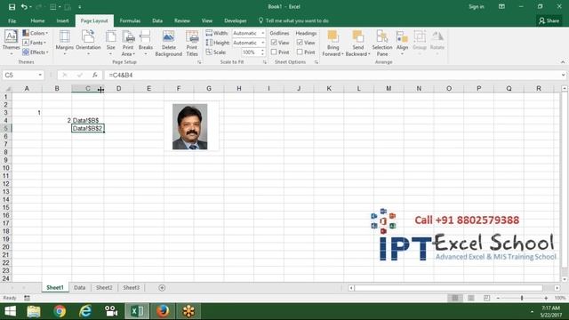Open the Scale to Fit dialog launcher
Viewport: 569px width, 320px height.
pos(265,62)
